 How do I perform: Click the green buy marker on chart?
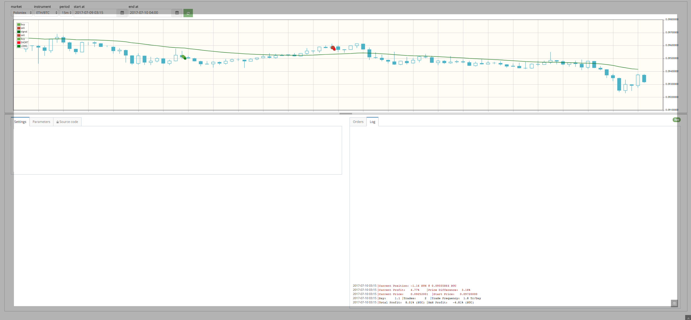click(x=184, y=57)
